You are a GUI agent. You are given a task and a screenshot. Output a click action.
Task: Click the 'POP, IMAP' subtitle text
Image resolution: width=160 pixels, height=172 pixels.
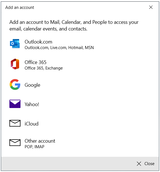(x=34, y=147)
